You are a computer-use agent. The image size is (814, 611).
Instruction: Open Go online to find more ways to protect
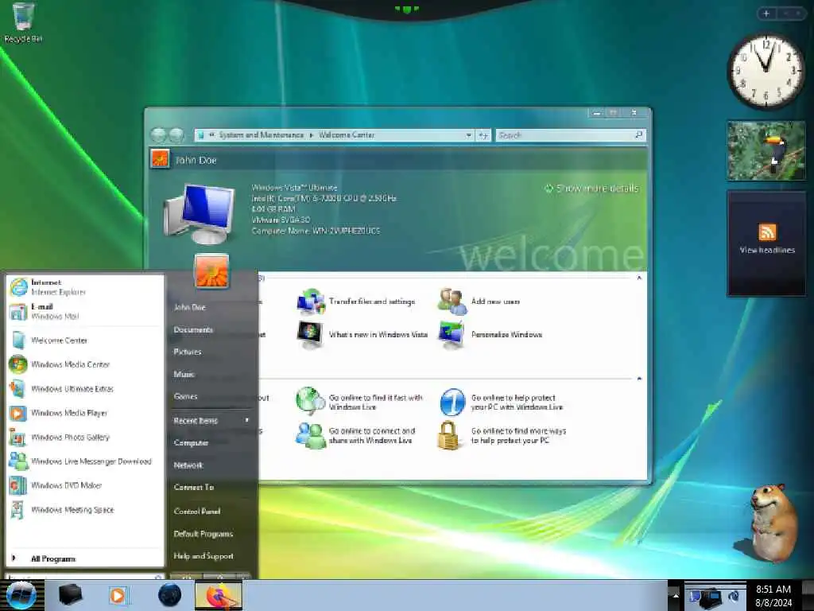tap(503, 435)
